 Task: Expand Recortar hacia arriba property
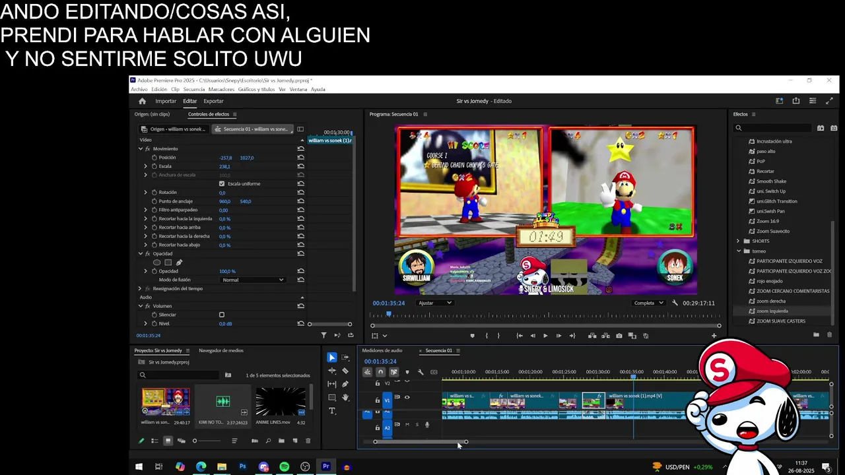coord(146,228)
